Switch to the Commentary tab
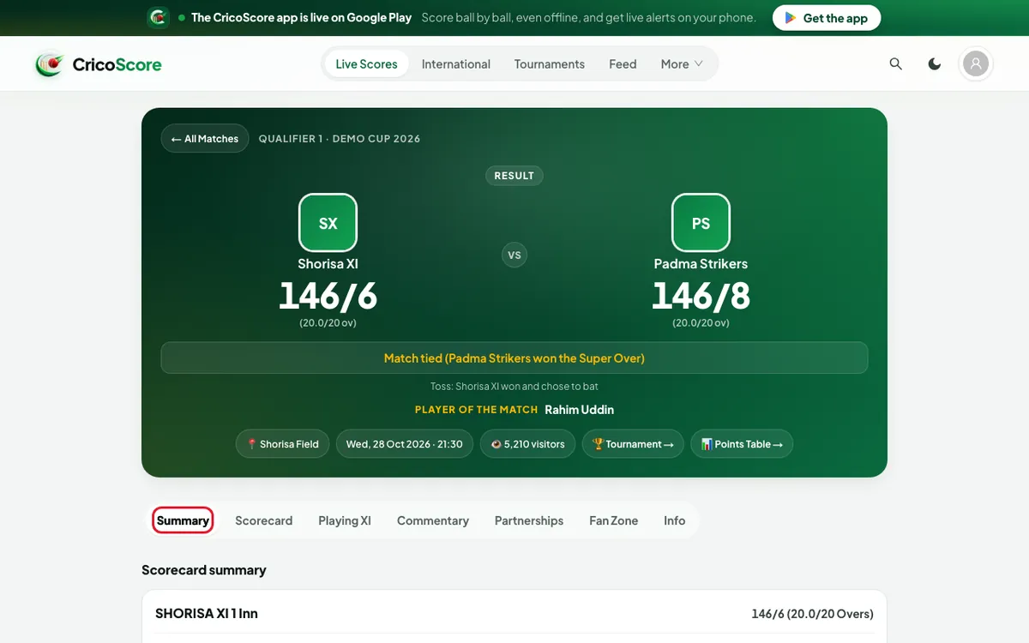The width and height of the screenshot is (1029, 643). pyautogui.click(x=433, y=520)
